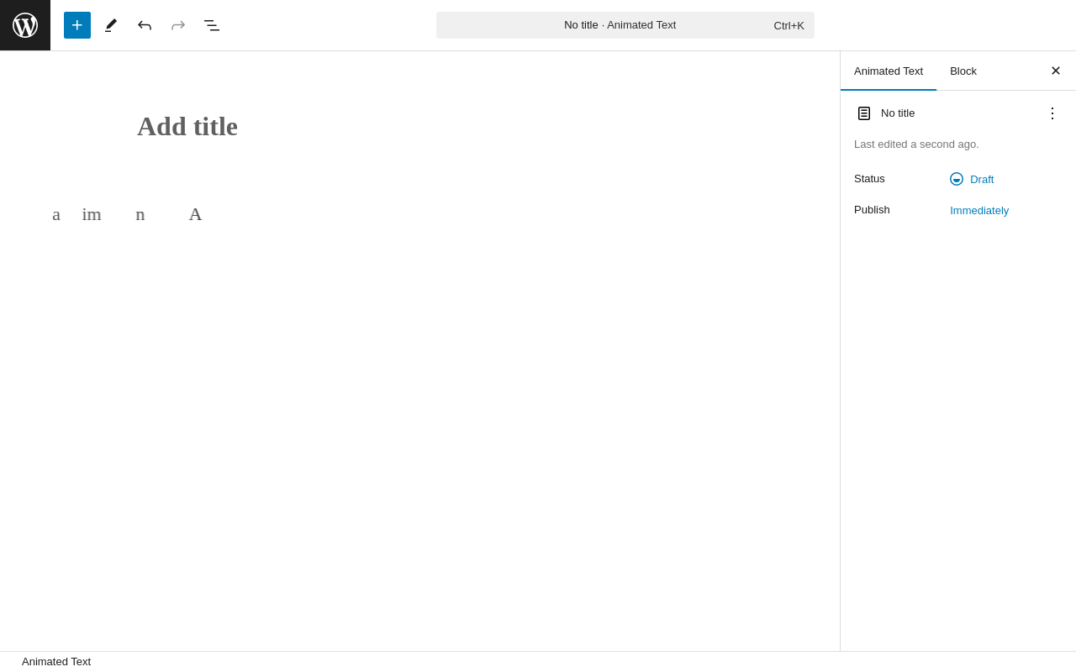Switch to the Block tab
The image size is (1076, 672).
963,71
